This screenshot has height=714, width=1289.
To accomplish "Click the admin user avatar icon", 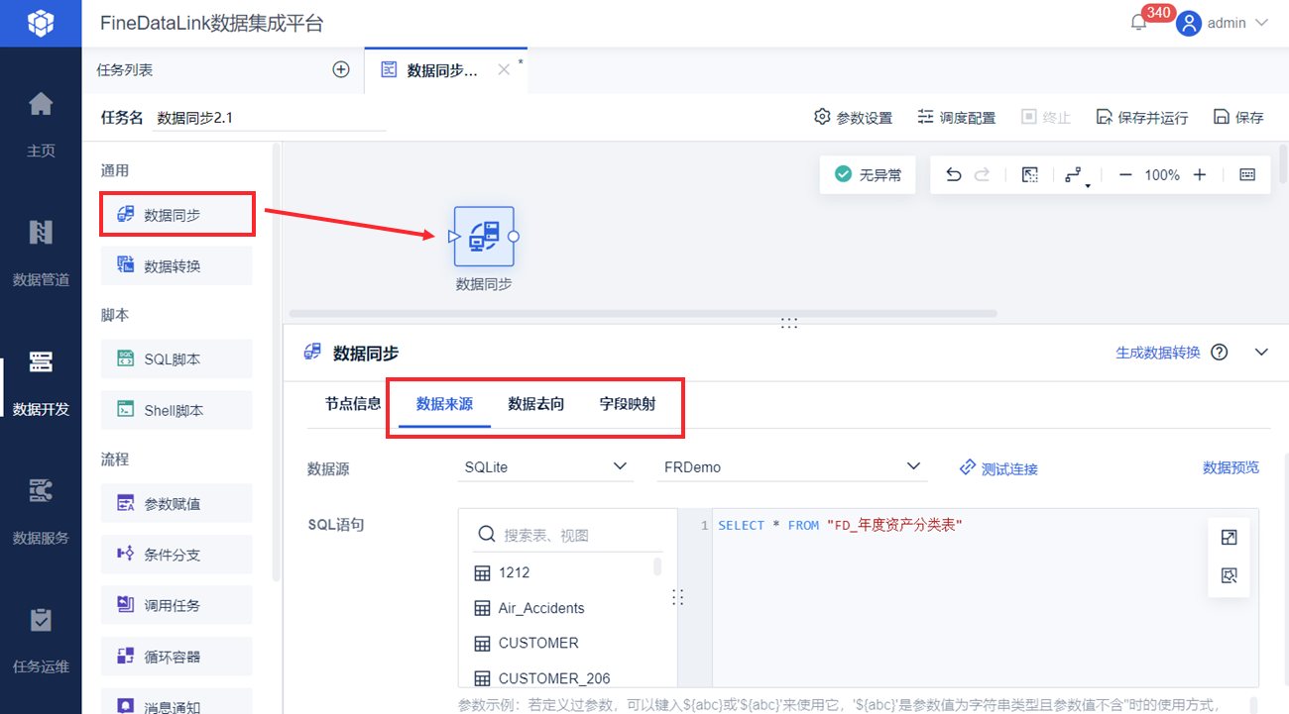I will pyautogui.click(x=1189, y=23).
